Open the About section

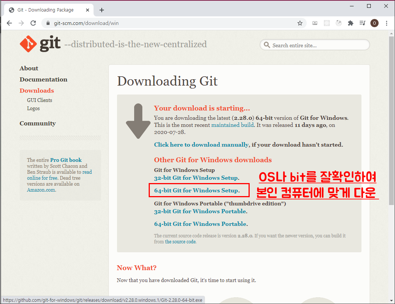pos(29,68)
